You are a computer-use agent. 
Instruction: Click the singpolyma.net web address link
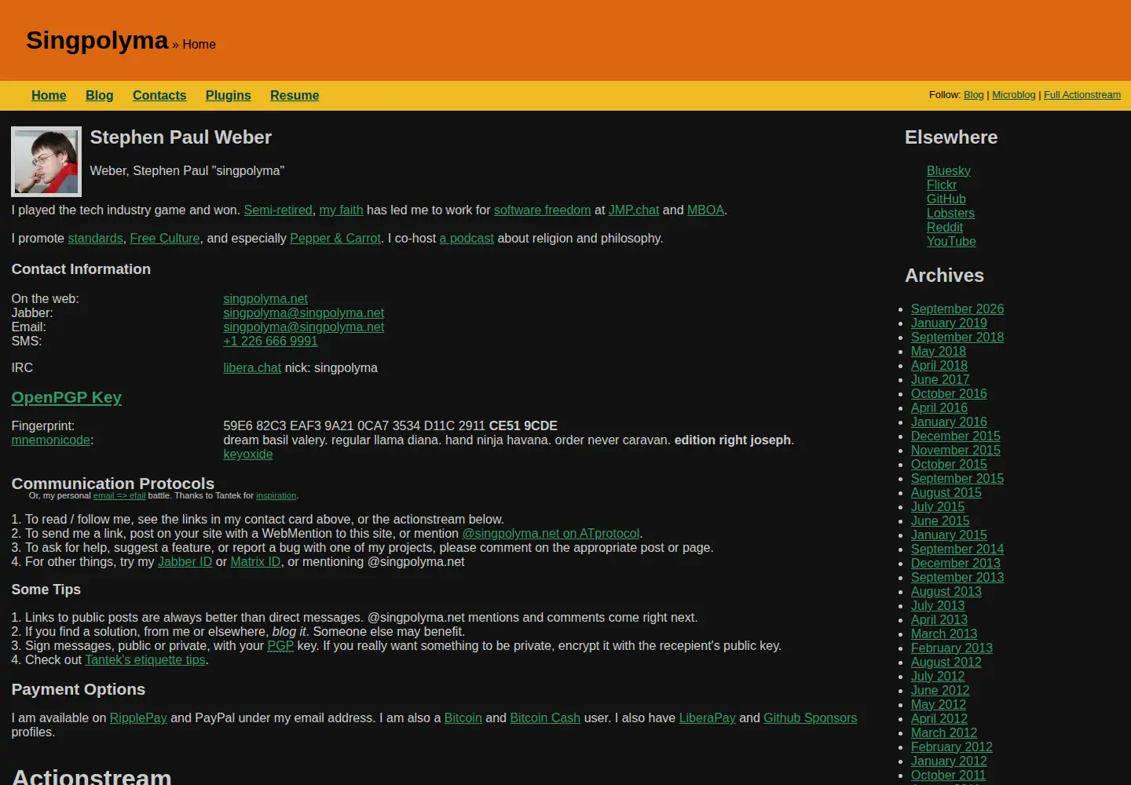(265, 299)
